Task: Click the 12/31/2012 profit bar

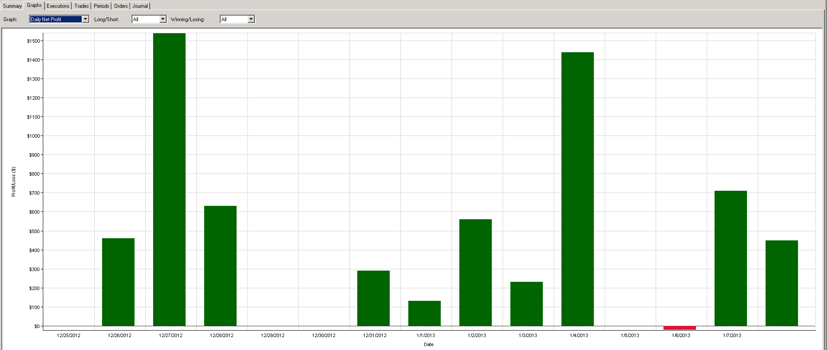Action: pyautogui.click(x=373, y=298)
